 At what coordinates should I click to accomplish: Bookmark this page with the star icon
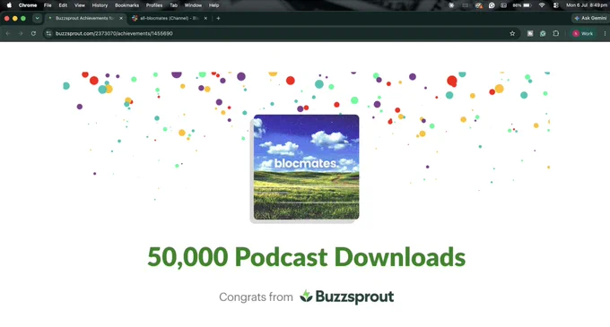point(512,33)
